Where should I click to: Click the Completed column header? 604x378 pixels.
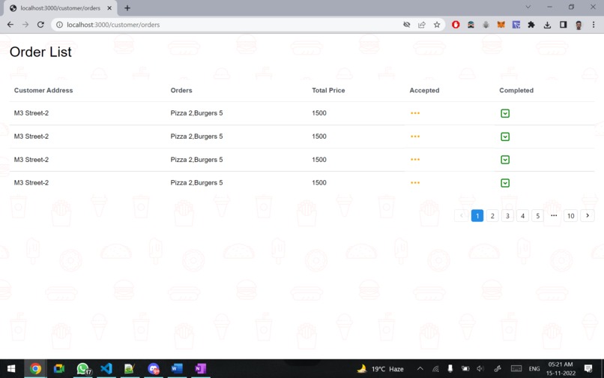[516, 90]
